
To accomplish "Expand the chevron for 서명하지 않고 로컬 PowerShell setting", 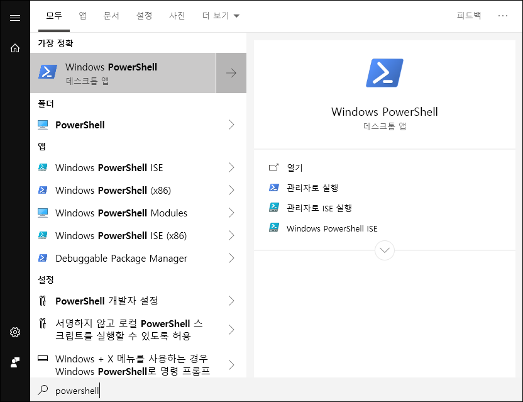I will 231,330.
